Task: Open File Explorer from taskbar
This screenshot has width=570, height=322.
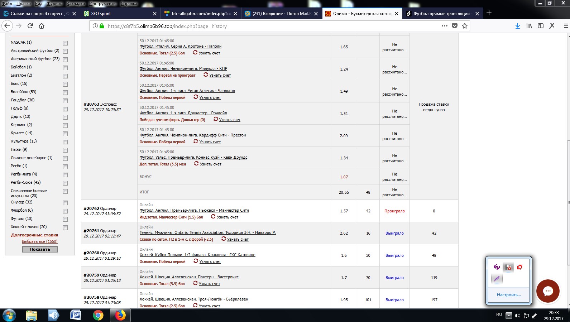Action: point(32,315)
